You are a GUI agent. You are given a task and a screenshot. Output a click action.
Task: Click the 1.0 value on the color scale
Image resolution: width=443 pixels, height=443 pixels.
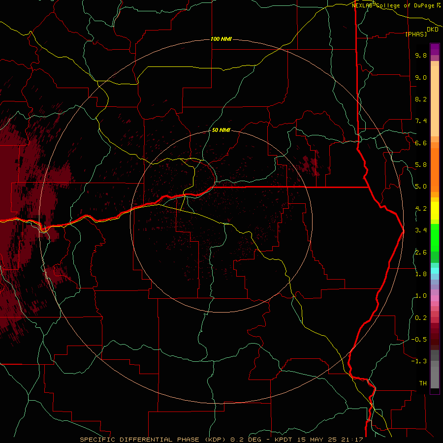click(x=421, y=296)
